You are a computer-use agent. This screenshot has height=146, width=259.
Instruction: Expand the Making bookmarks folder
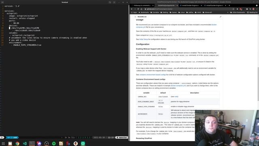click(164, 13)
